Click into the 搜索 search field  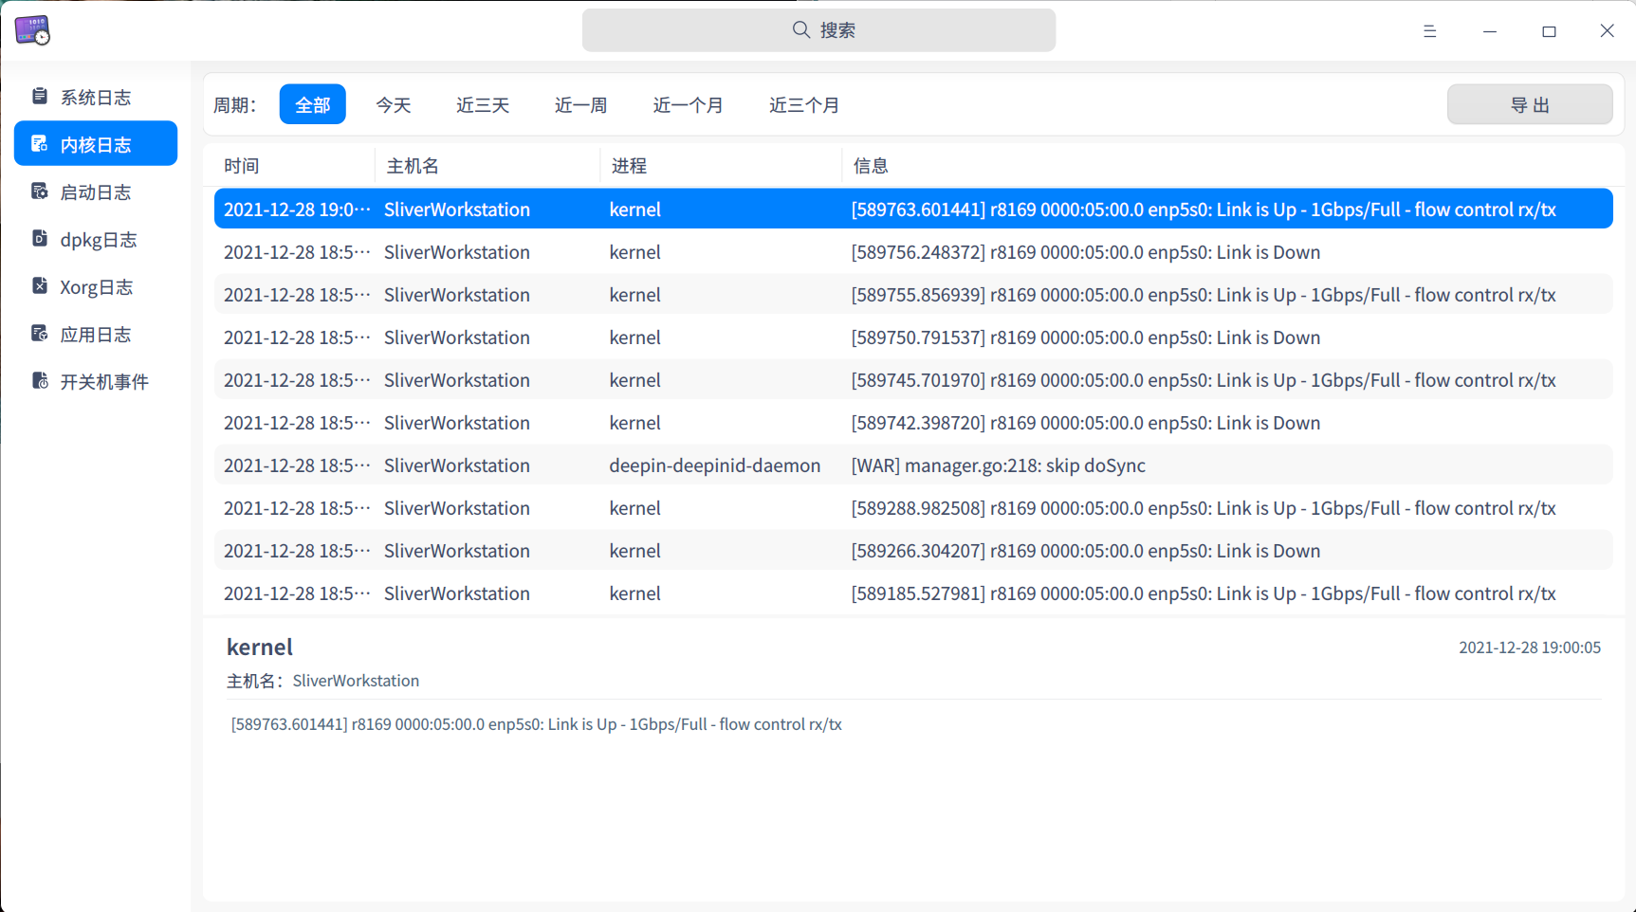(x=835, y=29)
